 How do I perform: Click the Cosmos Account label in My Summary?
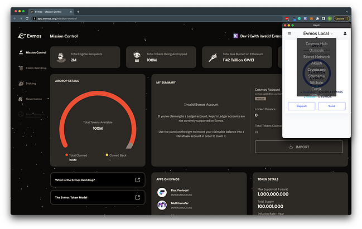click(267, 90)
